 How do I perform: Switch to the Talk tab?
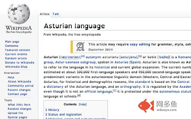[x=56, y=14]
